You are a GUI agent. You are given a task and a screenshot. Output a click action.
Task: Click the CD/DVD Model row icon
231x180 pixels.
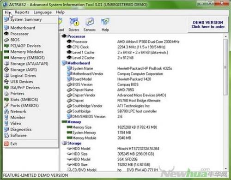(x=69, y=170)
